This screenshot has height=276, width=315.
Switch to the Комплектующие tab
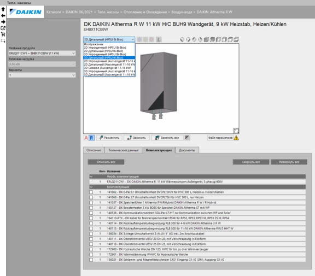[159, 150]
